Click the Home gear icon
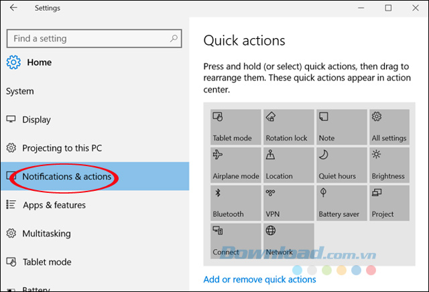 (13, 63)
